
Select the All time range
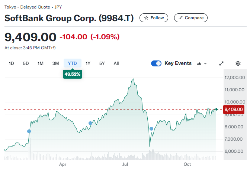pos(116,63)
